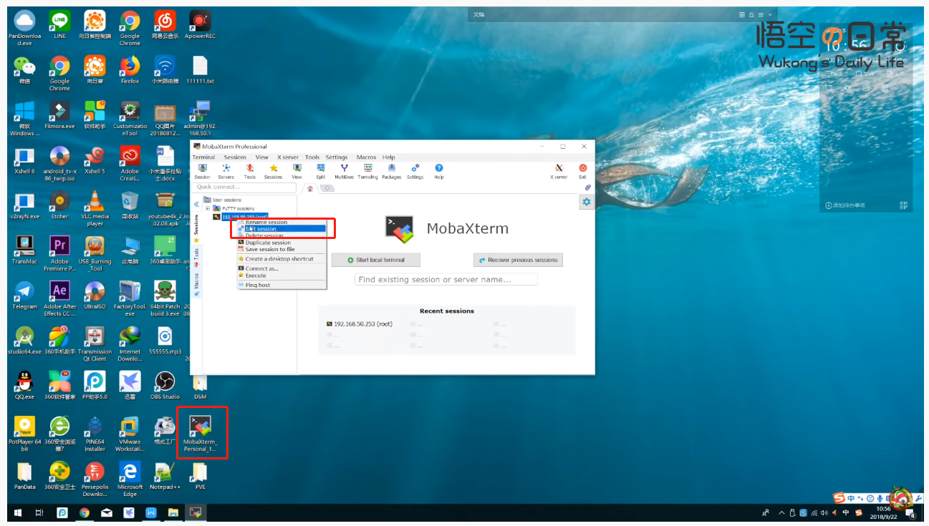
Task: Select the Tunneling toolbar icon
Action: (367, 171)
